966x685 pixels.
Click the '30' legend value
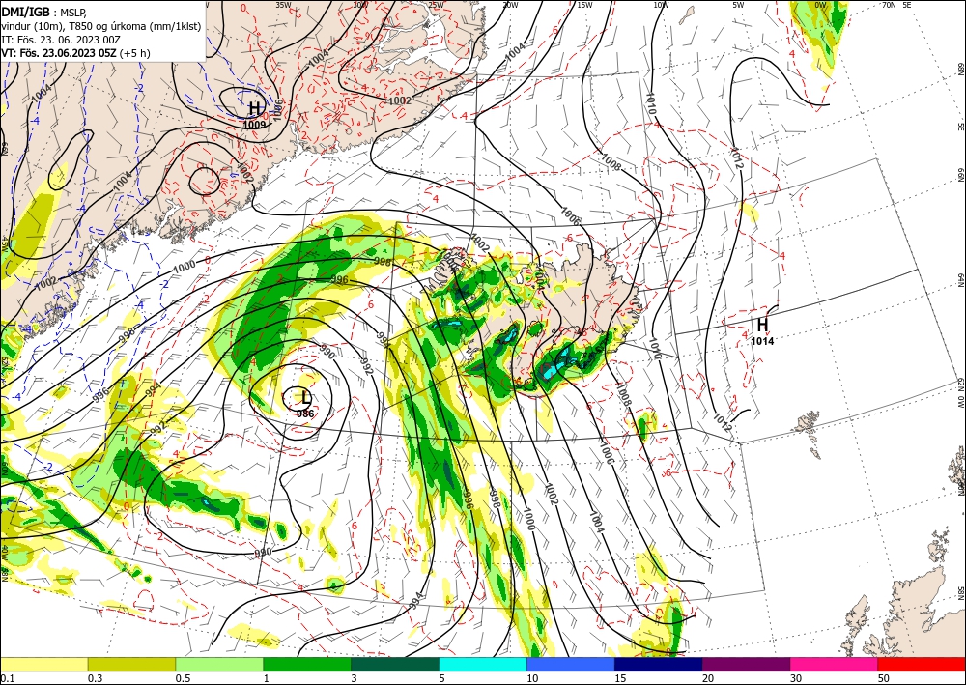(797, 678)
